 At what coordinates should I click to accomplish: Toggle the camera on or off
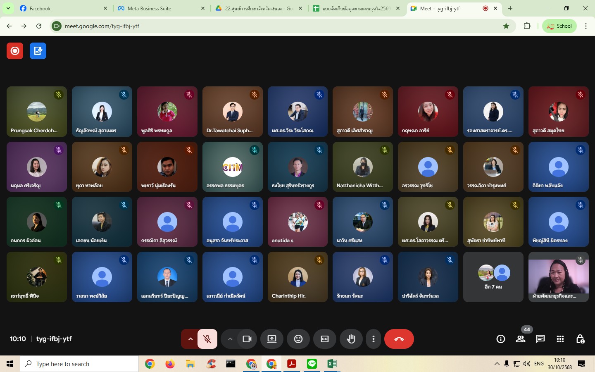pyautogui.click(x=247, y=339)
